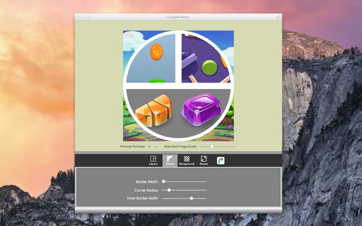Click the "Selected Image Scale:" label
The width and height of the screenshot is (362, 226).
pyautogui.click(x=181, y=146)
